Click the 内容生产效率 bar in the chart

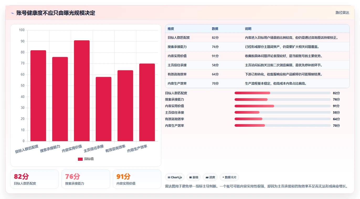click(147, 102)
